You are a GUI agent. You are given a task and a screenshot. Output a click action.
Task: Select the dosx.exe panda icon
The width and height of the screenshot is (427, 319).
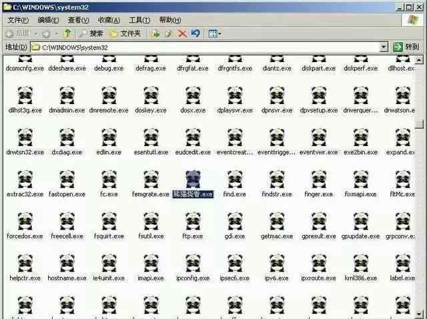click(193, 95)
